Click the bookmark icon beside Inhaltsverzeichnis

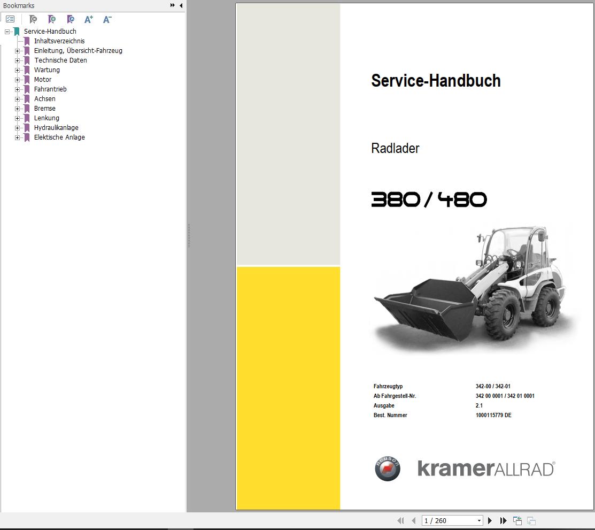[27, 41]
